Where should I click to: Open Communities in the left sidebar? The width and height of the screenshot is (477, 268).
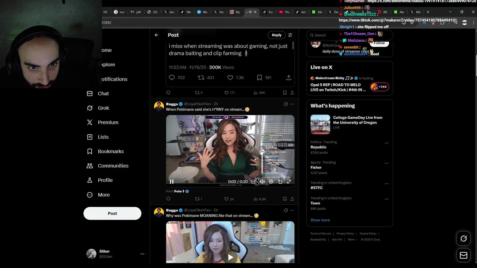(x=107, y=166)
